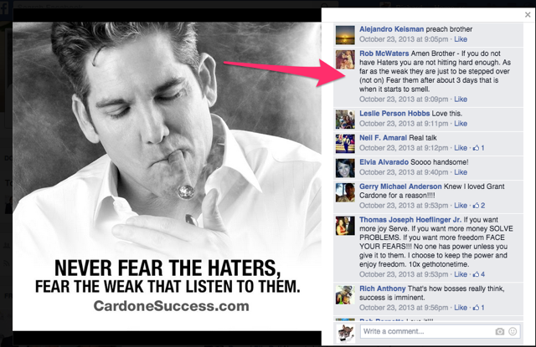This screenshot has width=536, height=347.
Task: Open Elvia Alvarado's profile photo
Action: coord(345,168)
